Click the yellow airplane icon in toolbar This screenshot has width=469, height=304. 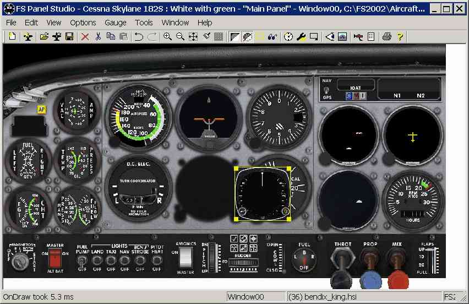[x=28, y=36]
